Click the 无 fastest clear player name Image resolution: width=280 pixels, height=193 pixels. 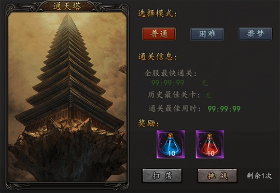205,83
